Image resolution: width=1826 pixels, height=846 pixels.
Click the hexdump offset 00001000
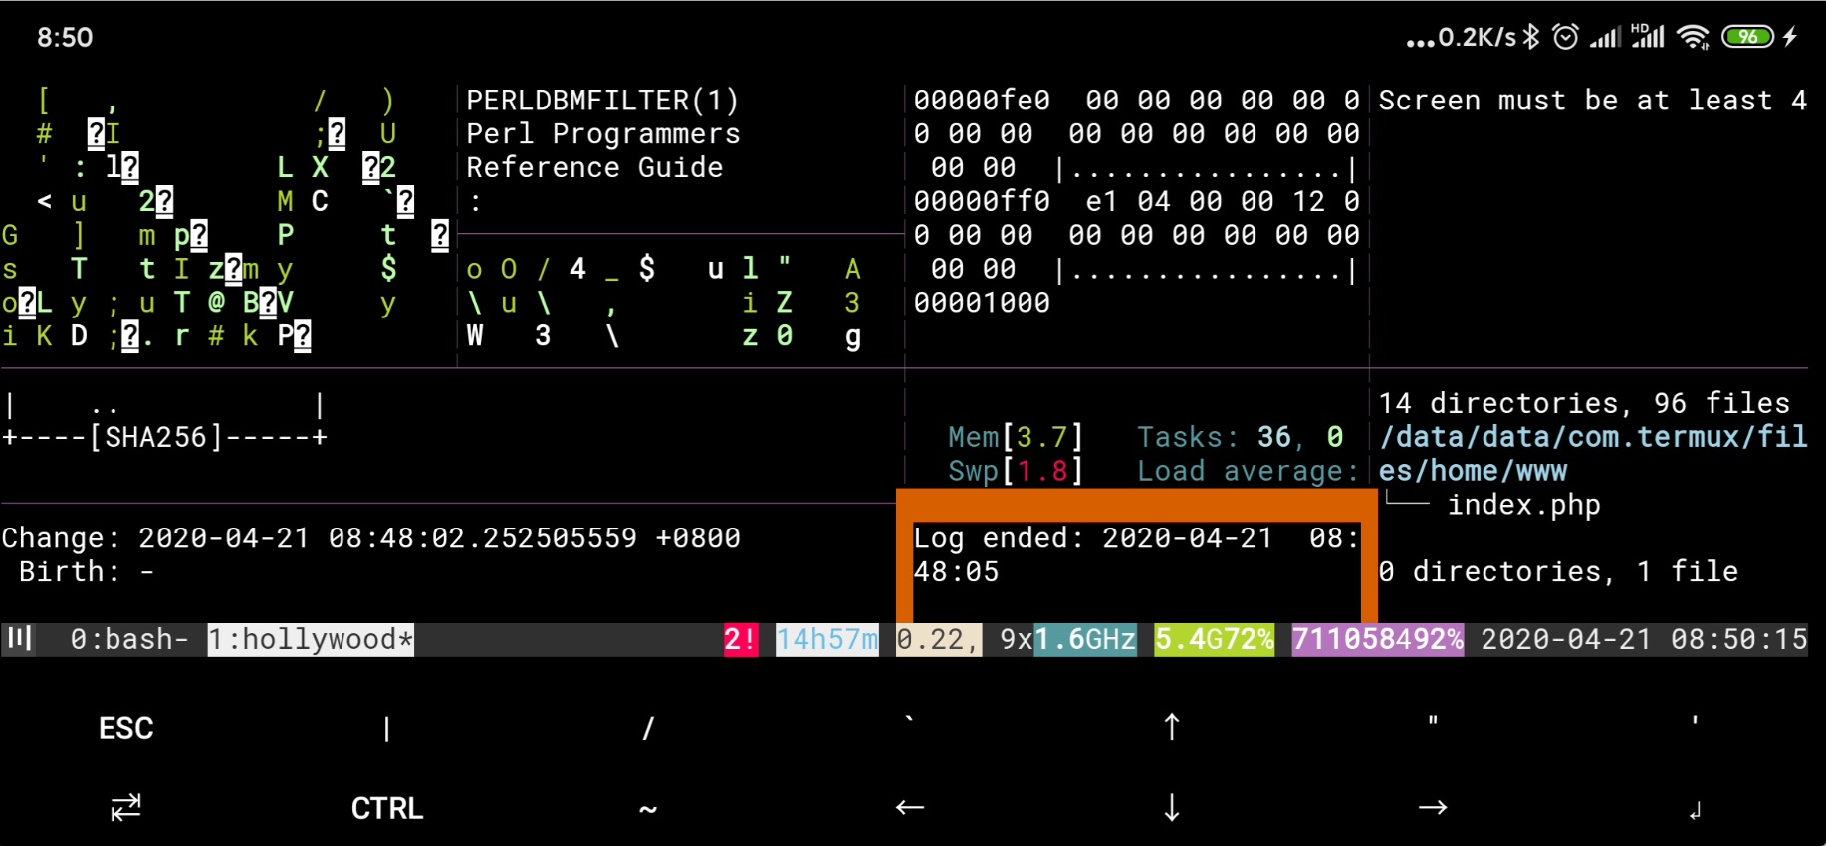tap(982, 303)
